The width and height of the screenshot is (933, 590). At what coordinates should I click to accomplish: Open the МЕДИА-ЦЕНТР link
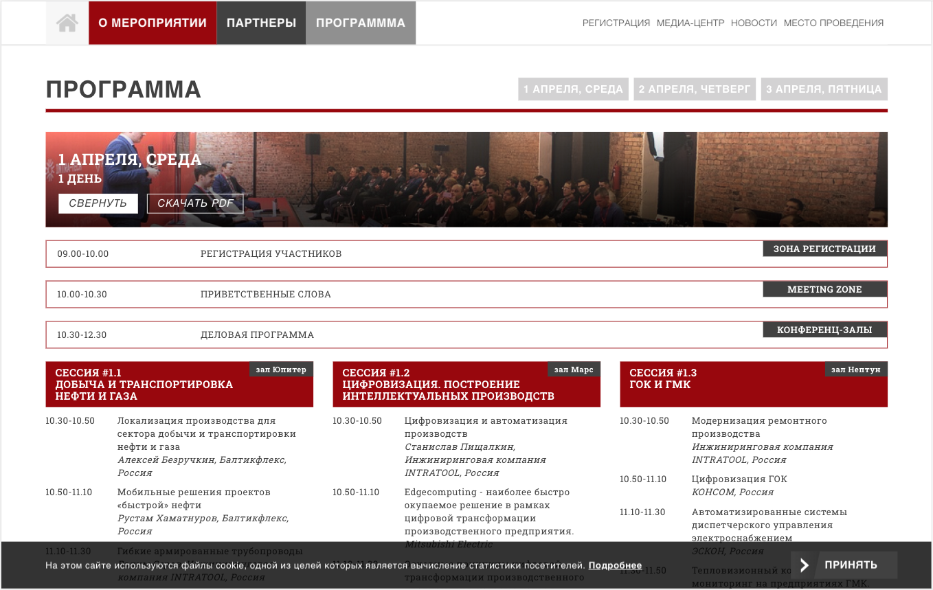pos(690,23)
